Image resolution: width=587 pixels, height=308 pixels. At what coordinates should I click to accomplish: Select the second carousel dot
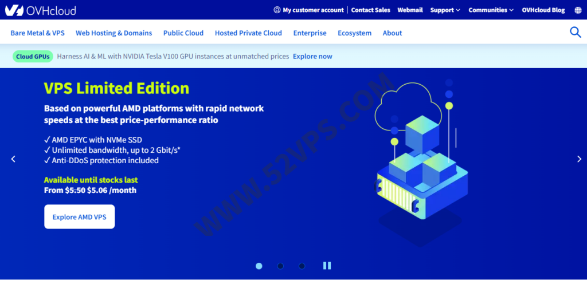point(280,266)
